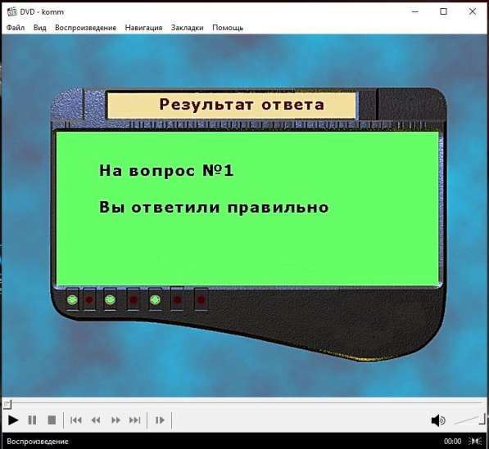Click the Play button
Screen dimensions: 489x449
pos(13,420)
